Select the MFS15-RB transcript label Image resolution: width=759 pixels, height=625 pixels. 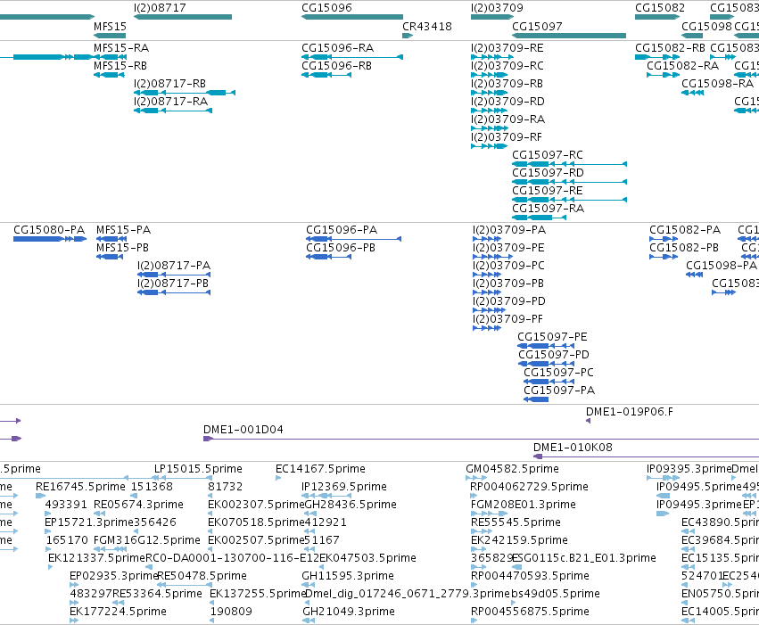(120, 66)
